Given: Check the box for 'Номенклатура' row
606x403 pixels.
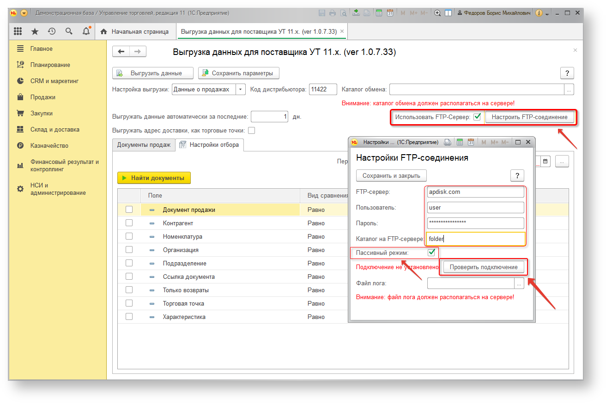Looking at the screenshot, I should [129, 236].
